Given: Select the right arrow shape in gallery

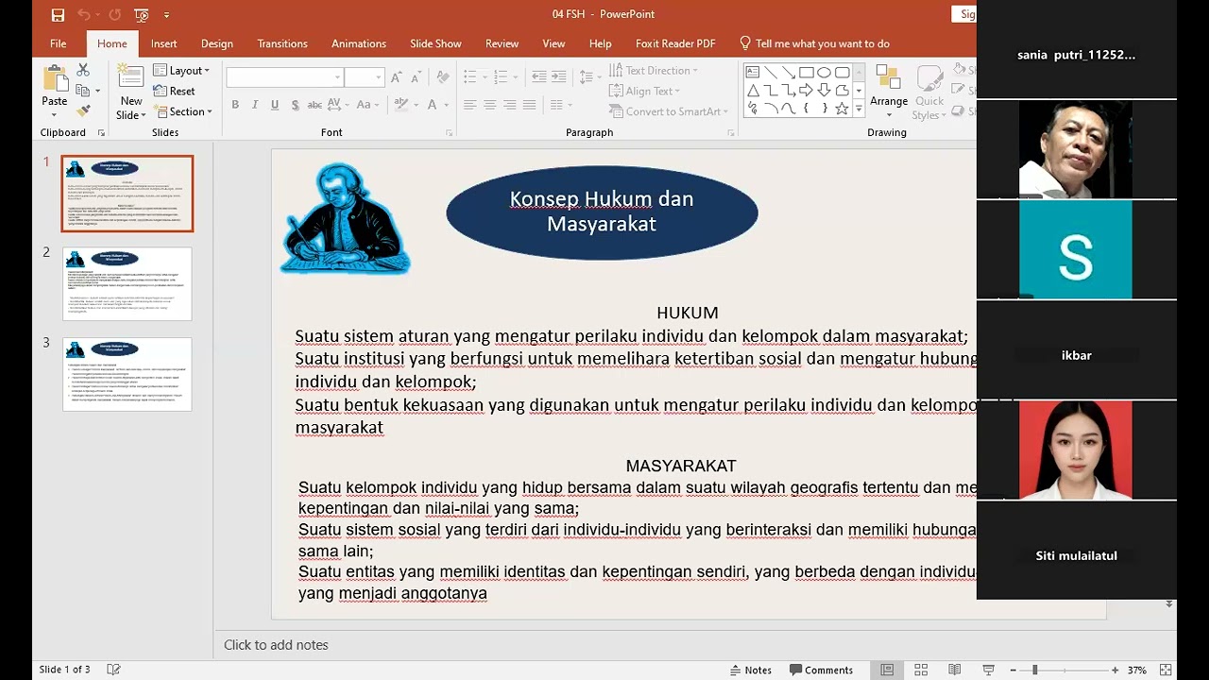Looking at the screenshot, I should [806, 91].
